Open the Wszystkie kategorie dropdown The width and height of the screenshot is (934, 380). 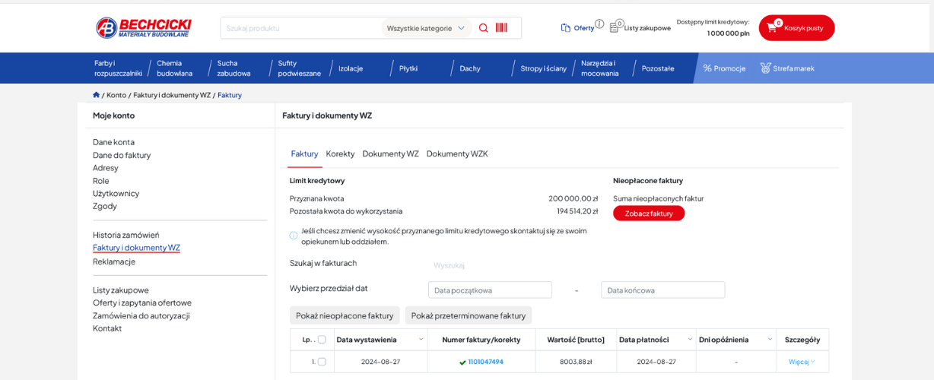(x=426, y=28)
